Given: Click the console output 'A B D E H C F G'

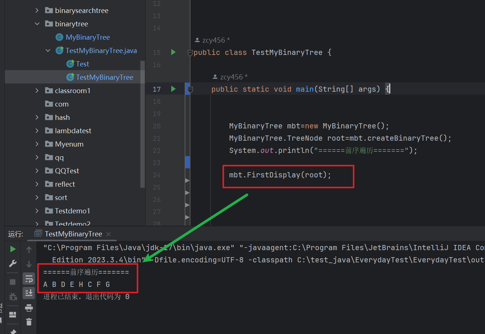Looking at the screenshot, I should click(x=77, y=285).
